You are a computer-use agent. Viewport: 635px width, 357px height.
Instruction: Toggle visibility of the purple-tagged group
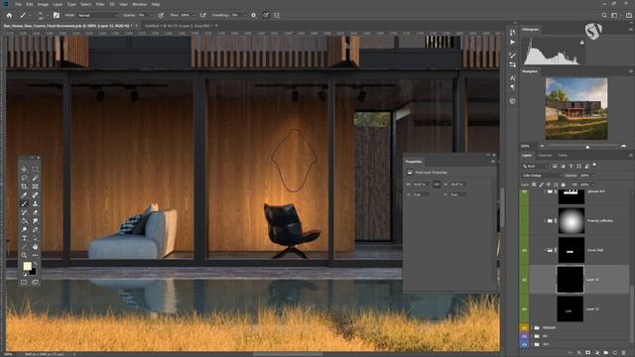pos(525,336)
